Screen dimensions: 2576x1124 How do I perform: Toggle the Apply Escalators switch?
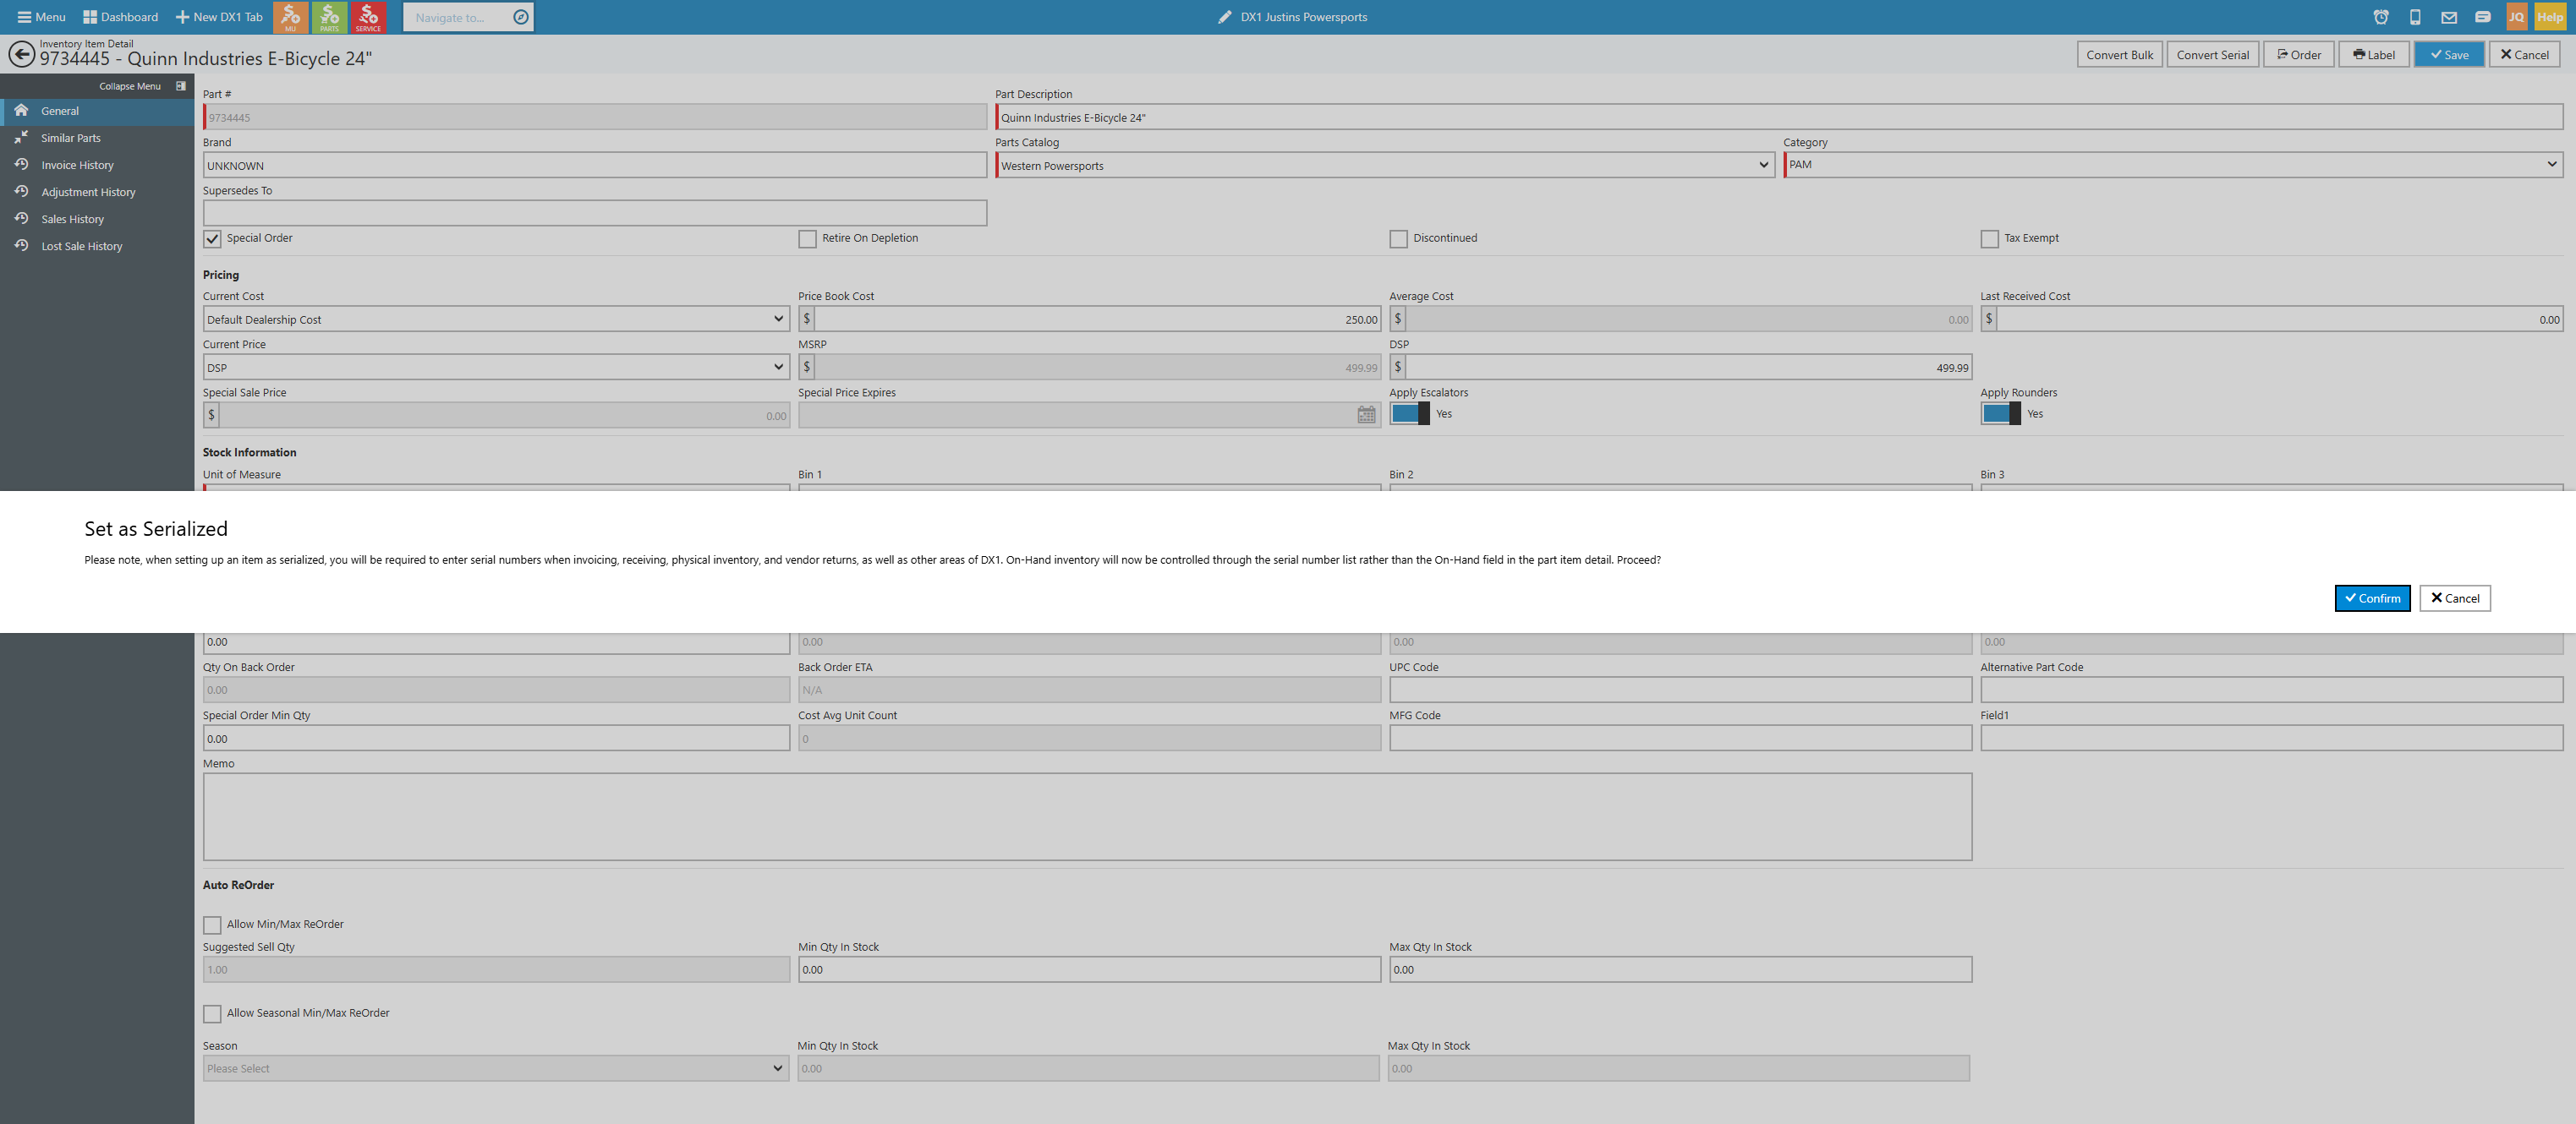[x=1410, y=413]
